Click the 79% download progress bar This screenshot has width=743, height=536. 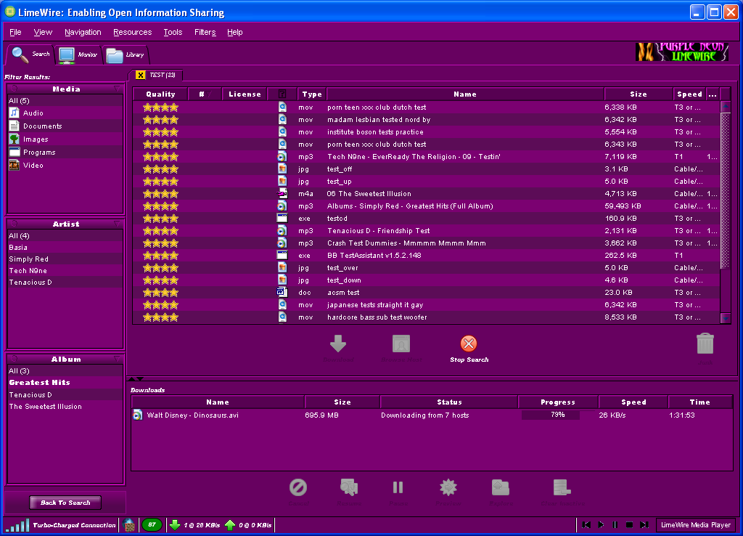558,415
